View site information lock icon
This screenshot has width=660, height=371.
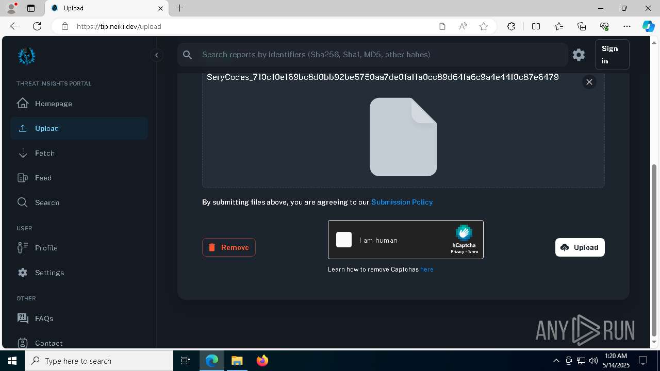[x=65, y=26]
